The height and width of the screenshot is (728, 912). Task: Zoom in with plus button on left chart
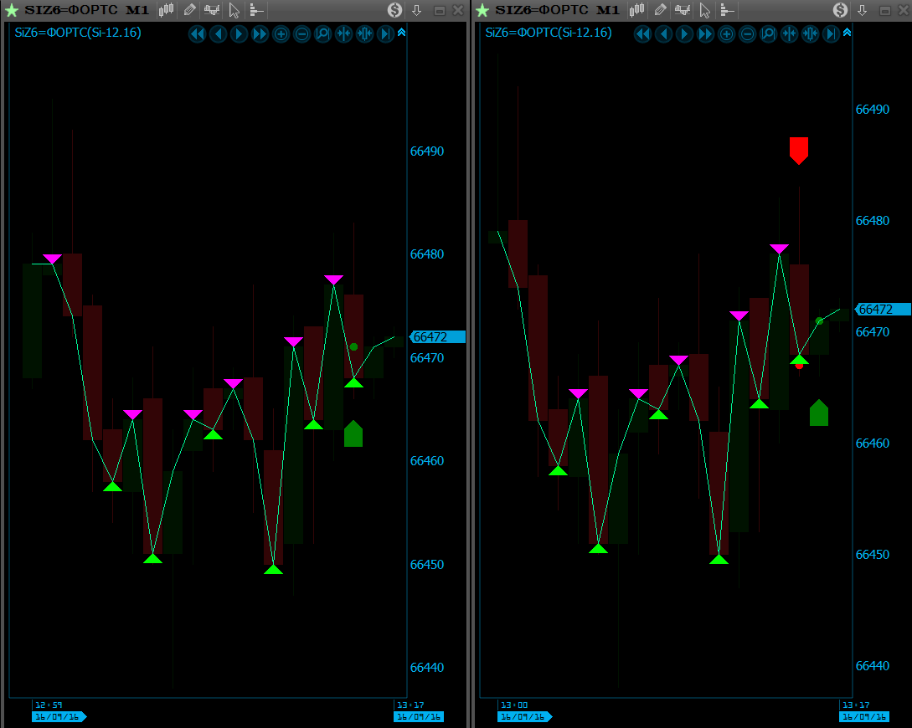[281, 34]
